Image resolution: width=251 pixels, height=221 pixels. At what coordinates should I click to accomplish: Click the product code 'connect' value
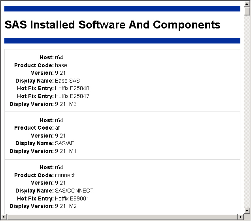click(65, 175)
